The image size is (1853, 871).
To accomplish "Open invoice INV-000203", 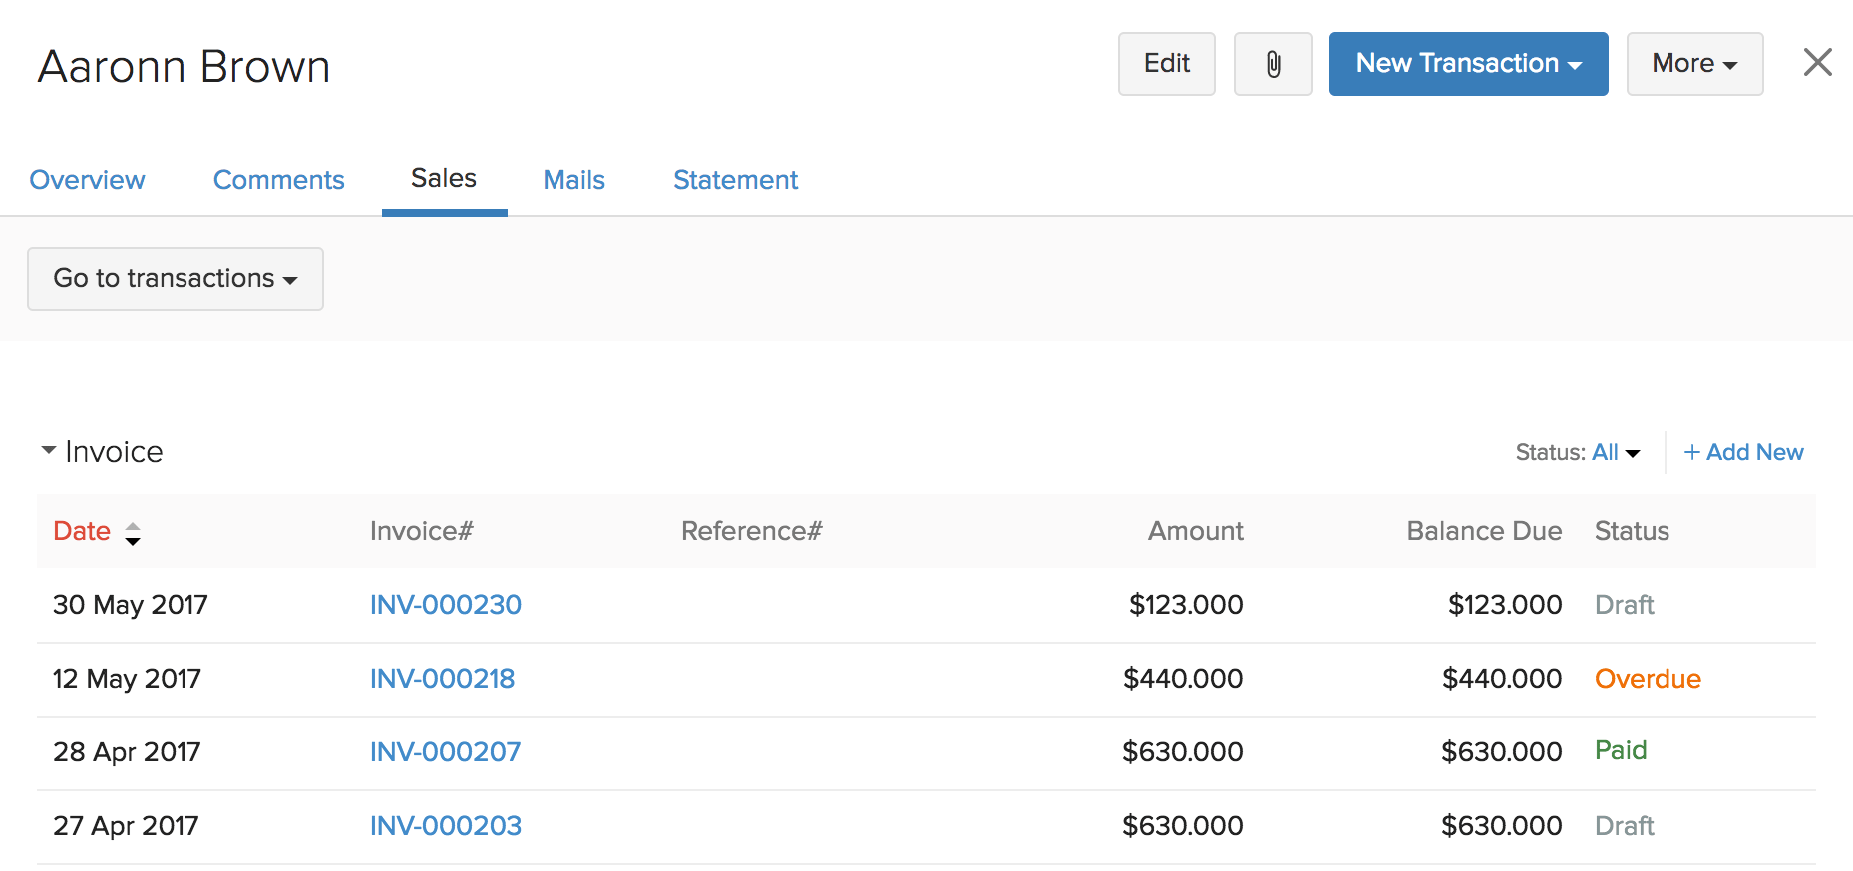I will pyautogui.click(x=446, y=826).
